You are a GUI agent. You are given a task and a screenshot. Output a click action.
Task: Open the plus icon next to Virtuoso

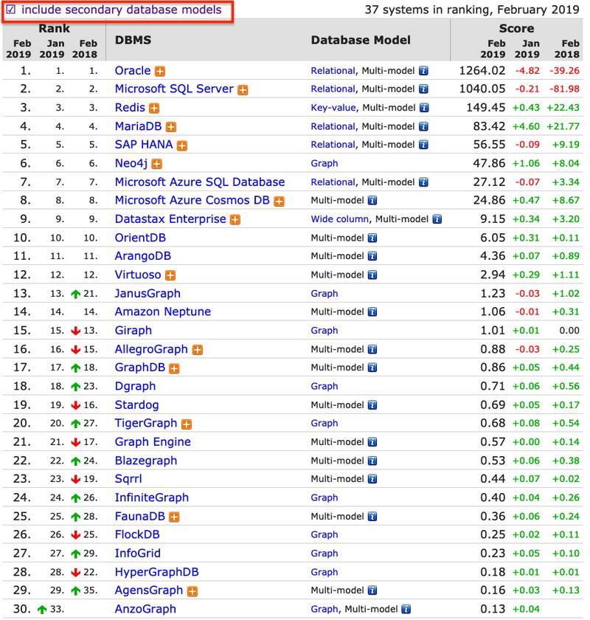(x=170, y=275)
